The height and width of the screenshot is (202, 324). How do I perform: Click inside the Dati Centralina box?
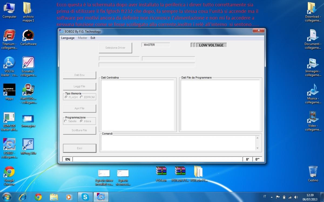tap(137, 105)
